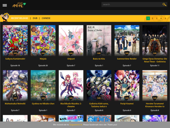Click the Saikyou Kamizmode! title link
Screen dimensions: 170x128
click(15, 59)
